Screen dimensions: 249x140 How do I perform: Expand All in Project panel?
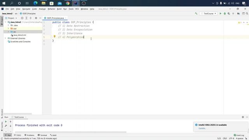tap(26, 18)
